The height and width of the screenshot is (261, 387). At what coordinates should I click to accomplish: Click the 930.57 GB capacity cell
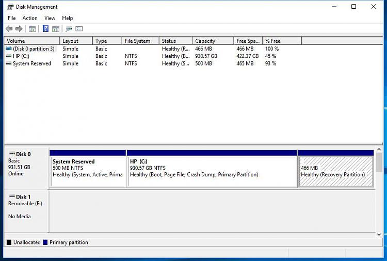pyautogui.click(x=206, y=56)
